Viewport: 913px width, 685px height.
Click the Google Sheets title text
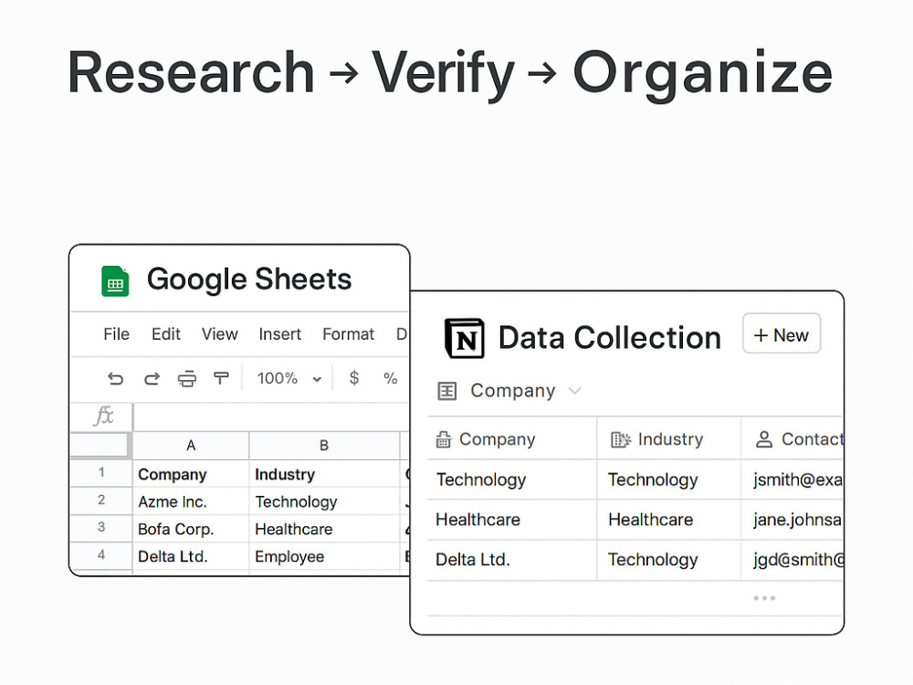[x=249, y=279]
